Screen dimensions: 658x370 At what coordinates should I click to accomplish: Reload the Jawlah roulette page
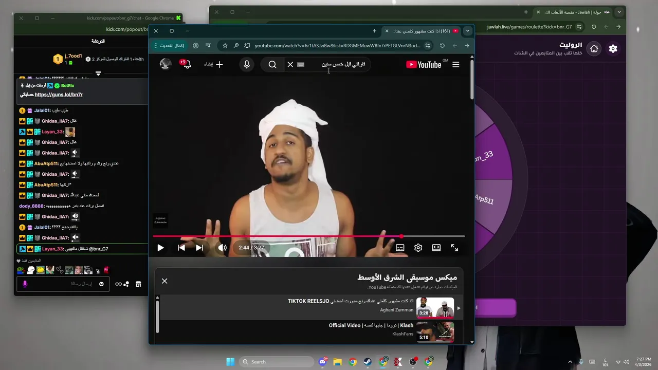point(594,27)
